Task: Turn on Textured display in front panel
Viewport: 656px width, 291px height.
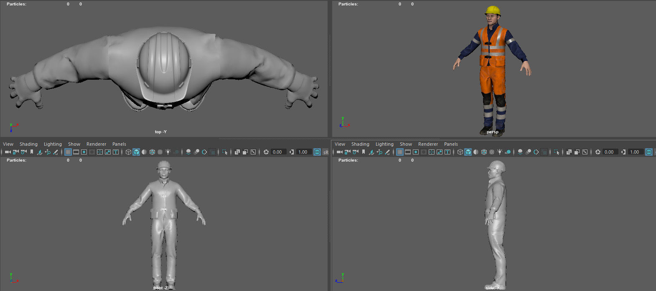Action: point(160,152)
